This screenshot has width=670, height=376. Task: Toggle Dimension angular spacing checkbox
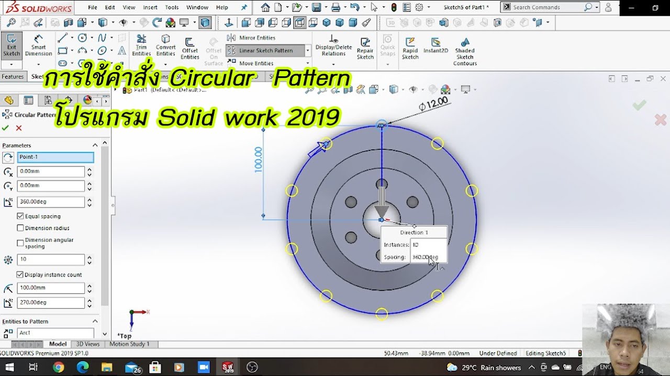click(20, 243)
